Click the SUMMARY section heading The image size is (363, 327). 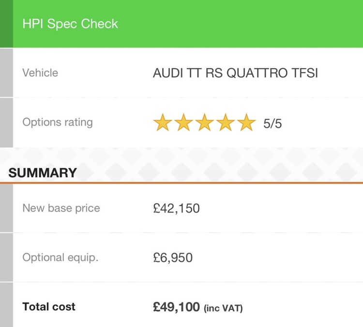click(x=43, y=172)
